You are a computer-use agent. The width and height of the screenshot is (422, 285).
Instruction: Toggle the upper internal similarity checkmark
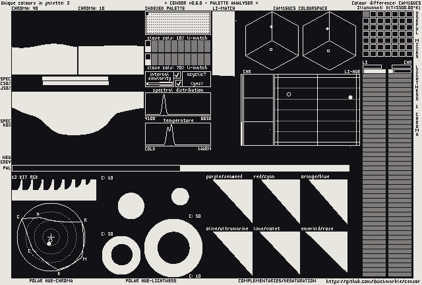click(177, 75)
